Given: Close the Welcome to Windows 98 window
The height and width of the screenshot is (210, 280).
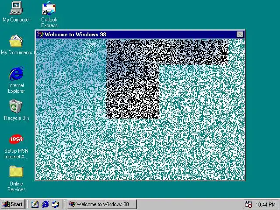Looking at the screenshot, I should [x=240, y=34].
